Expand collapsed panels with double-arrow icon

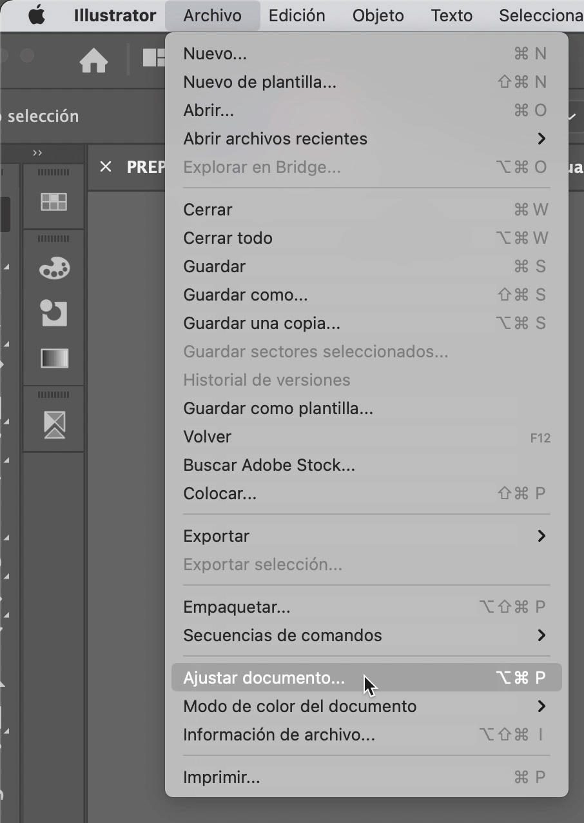37,153
